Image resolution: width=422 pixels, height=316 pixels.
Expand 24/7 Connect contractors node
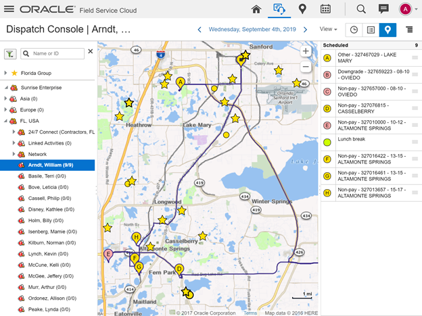tap(14, 132)
